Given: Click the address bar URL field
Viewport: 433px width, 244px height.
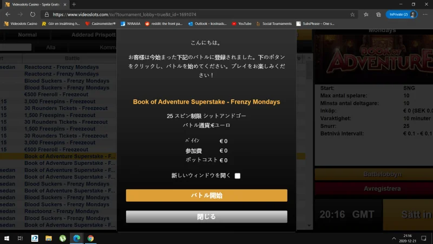Looking at the screenshot, I should click(199, 15).
